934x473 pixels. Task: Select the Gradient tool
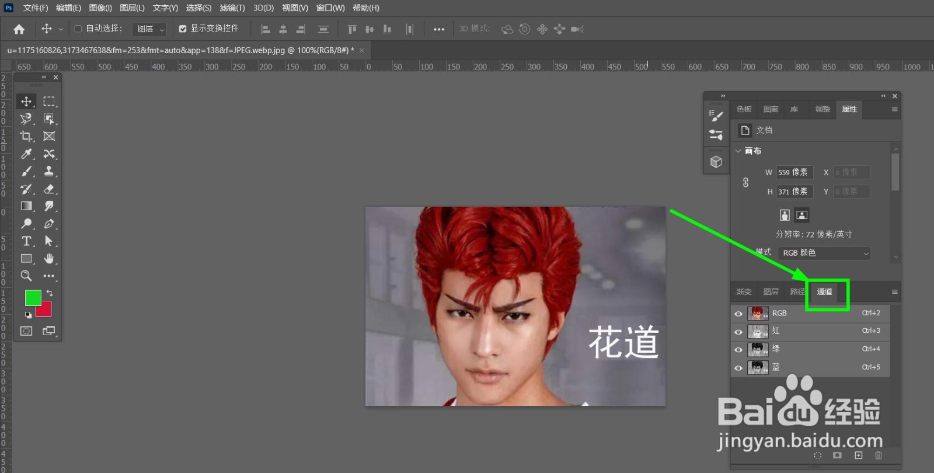tap(26, 206)
